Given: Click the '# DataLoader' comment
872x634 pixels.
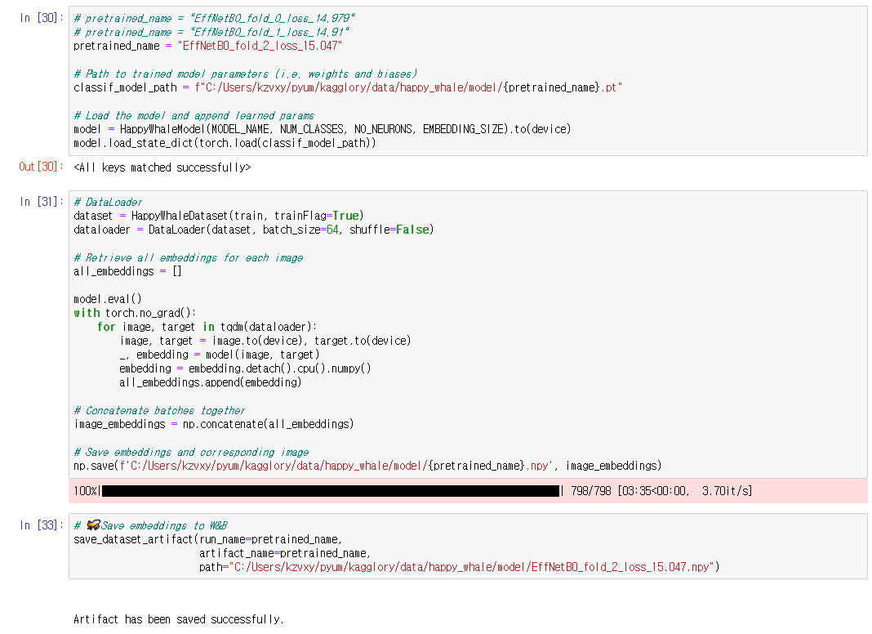Looking at the screenshot, I should (x=108, y=202).
